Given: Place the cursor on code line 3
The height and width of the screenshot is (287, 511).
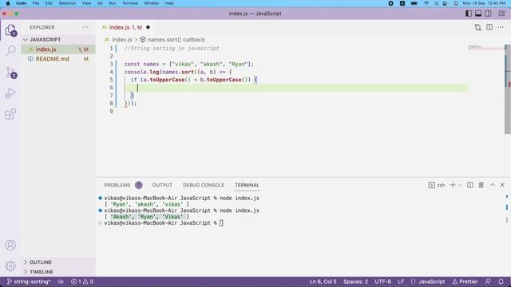Looking at the screenshot, I should click(188, 64).
